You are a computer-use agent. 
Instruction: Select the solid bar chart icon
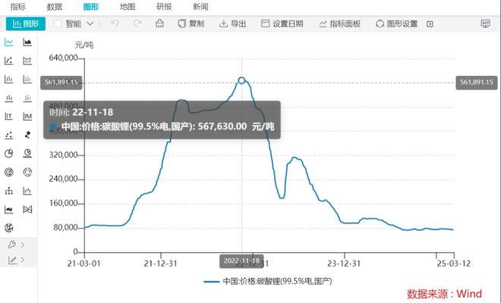[x=9, y=79]
